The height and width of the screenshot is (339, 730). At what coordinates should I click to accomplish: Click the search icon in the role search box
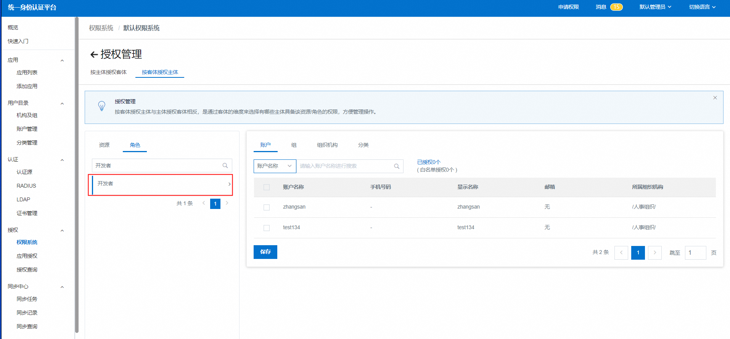(225, 165)
